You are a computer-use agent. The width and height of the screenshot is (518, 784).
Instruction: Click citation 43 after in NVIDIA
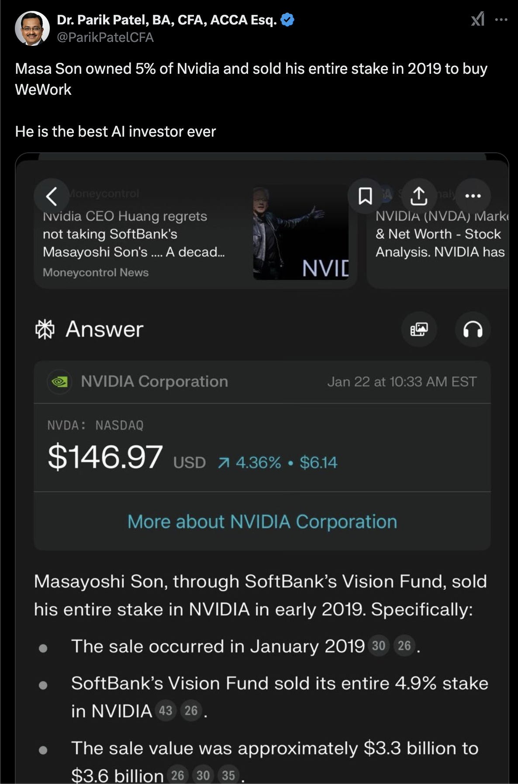166,711
